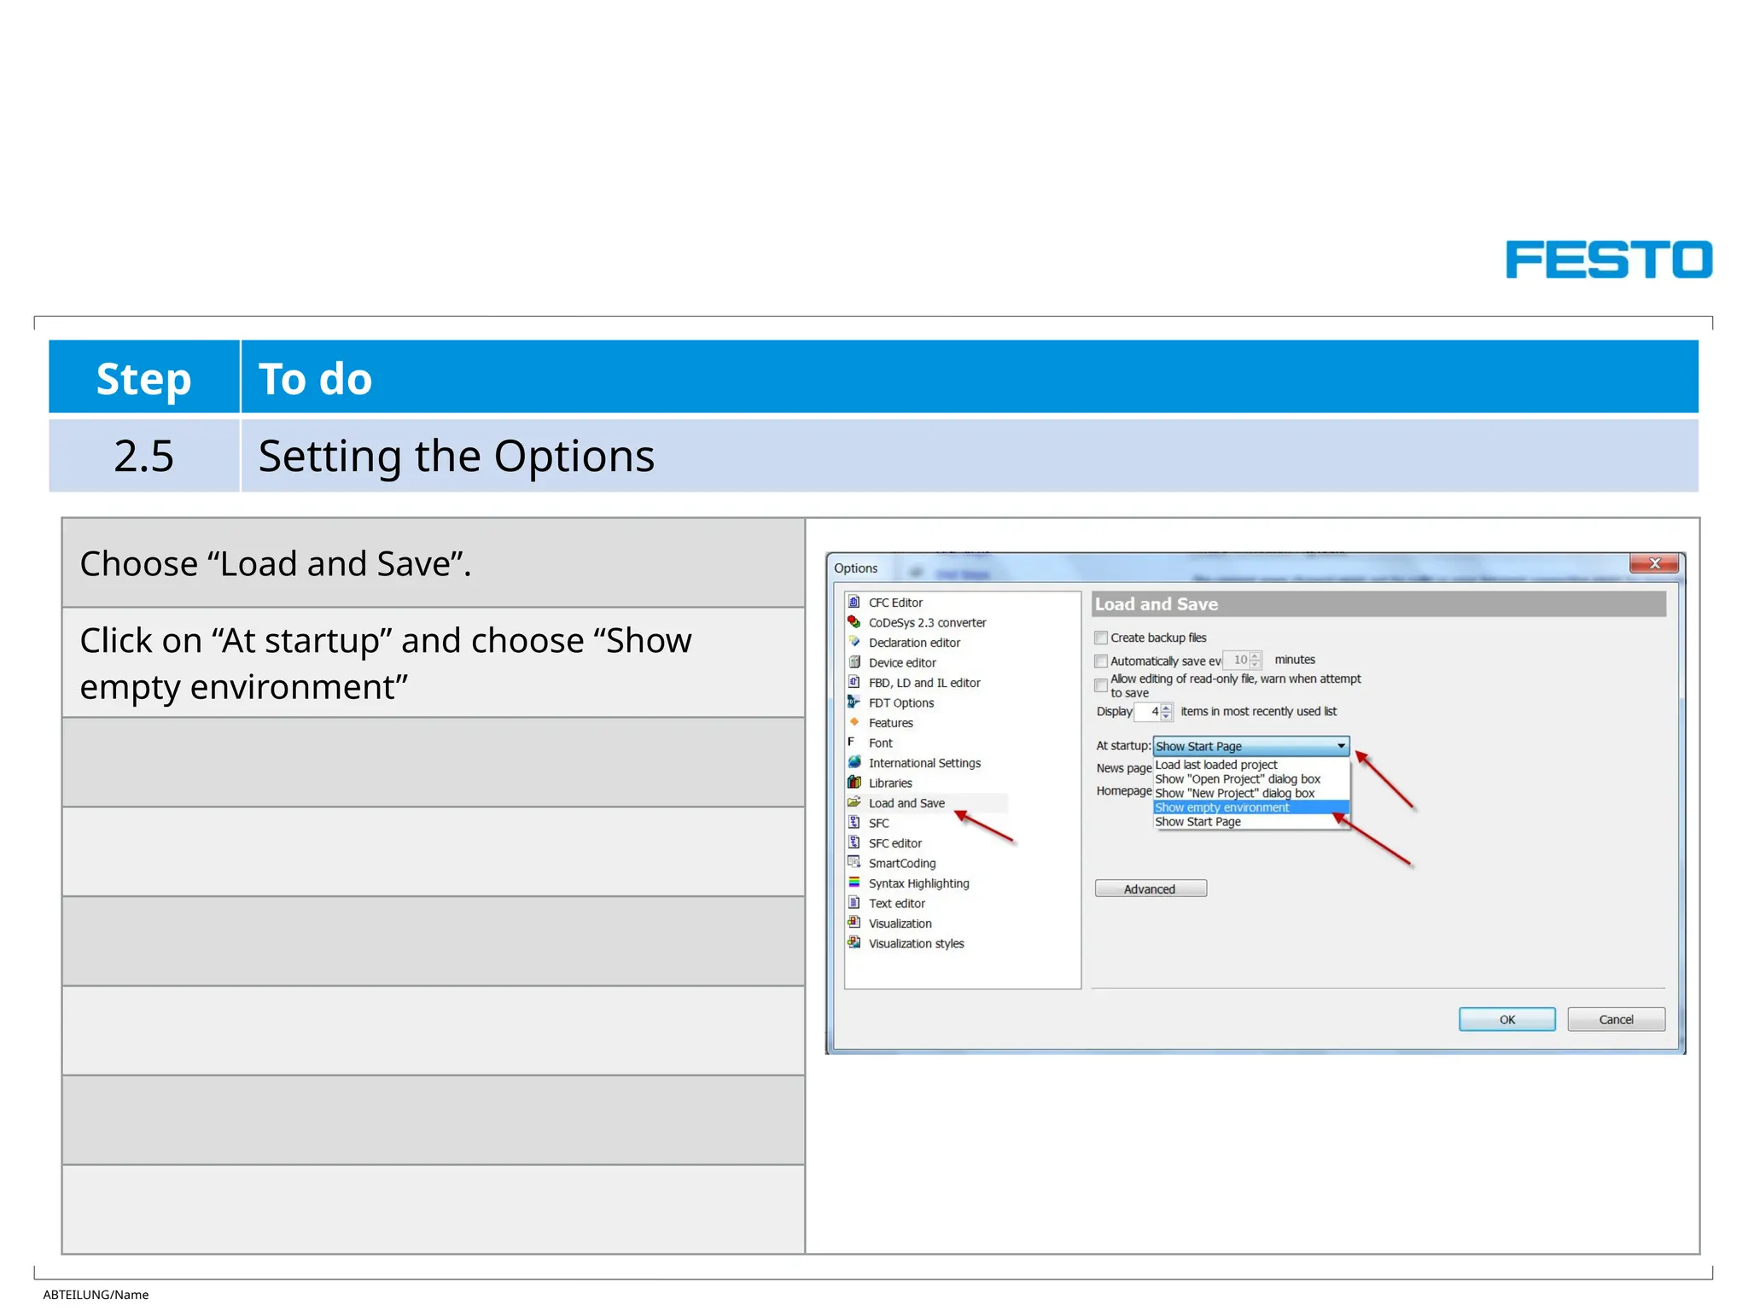This screenshot has width=1748, height=1311.
Task: Select Font entry
Action: click(880, 743)
